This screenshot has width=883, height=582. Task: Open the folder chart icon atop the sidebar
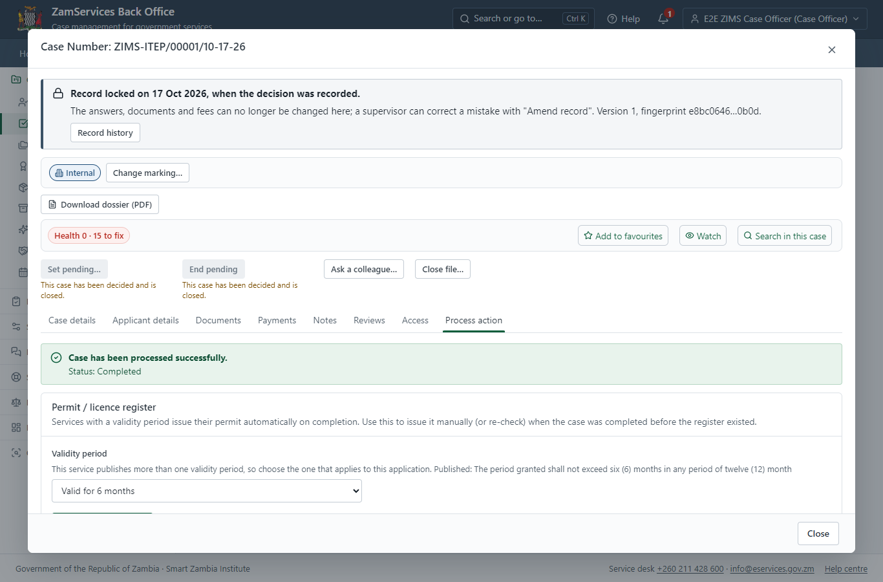pos(16,80)
